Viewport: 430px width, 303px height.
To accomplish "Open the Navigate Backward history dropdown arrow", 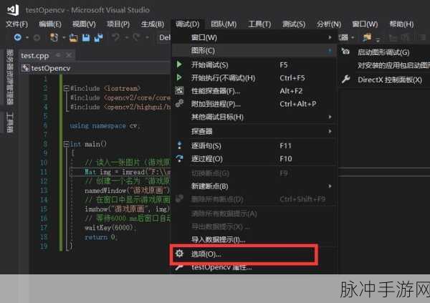I will (x=27, y=37).
